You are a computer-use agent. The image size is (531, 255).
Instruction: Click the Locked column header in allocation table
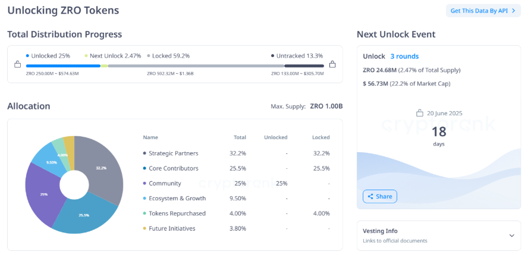coord(321,137)
